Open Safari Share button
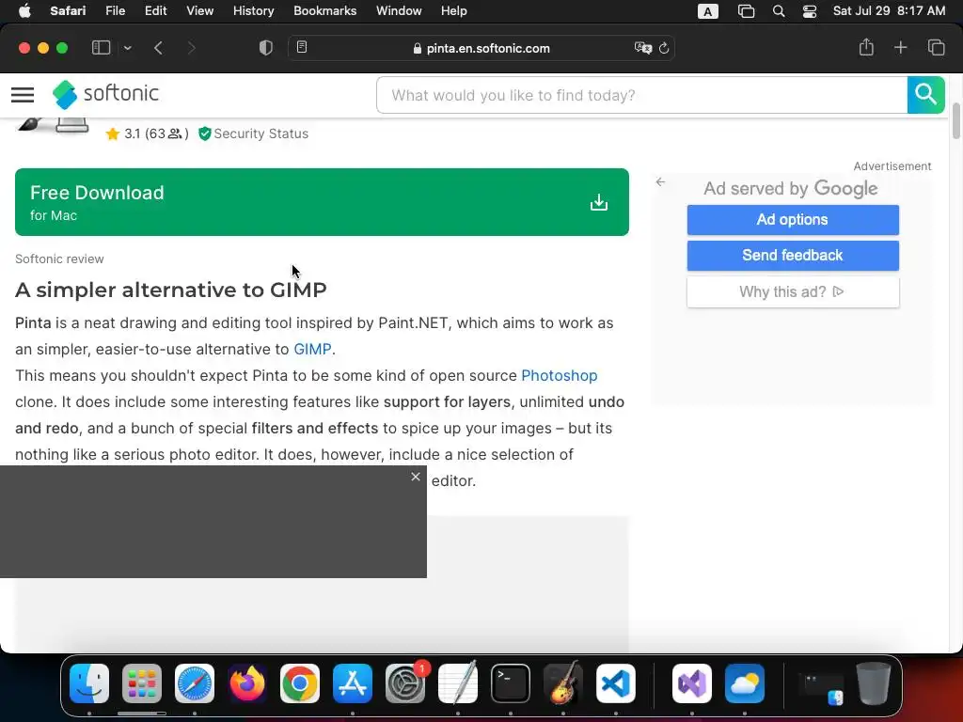 (866, 47)
